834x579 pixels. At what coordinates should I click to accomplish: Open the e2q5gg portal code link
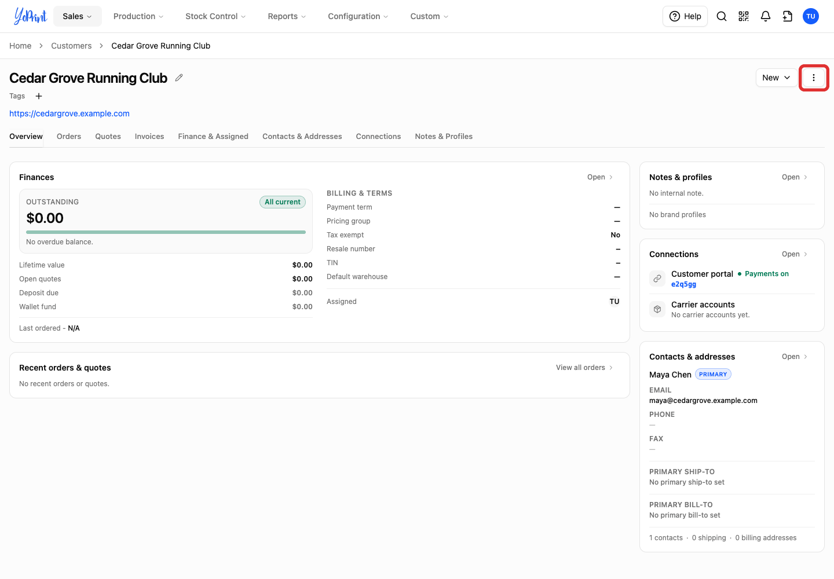point(683,284)
